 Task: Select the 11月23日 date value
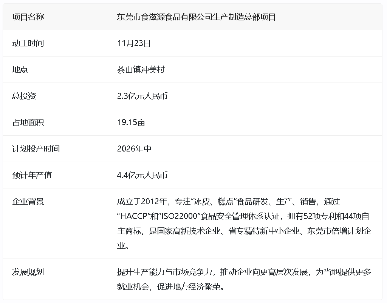(134, 43)
